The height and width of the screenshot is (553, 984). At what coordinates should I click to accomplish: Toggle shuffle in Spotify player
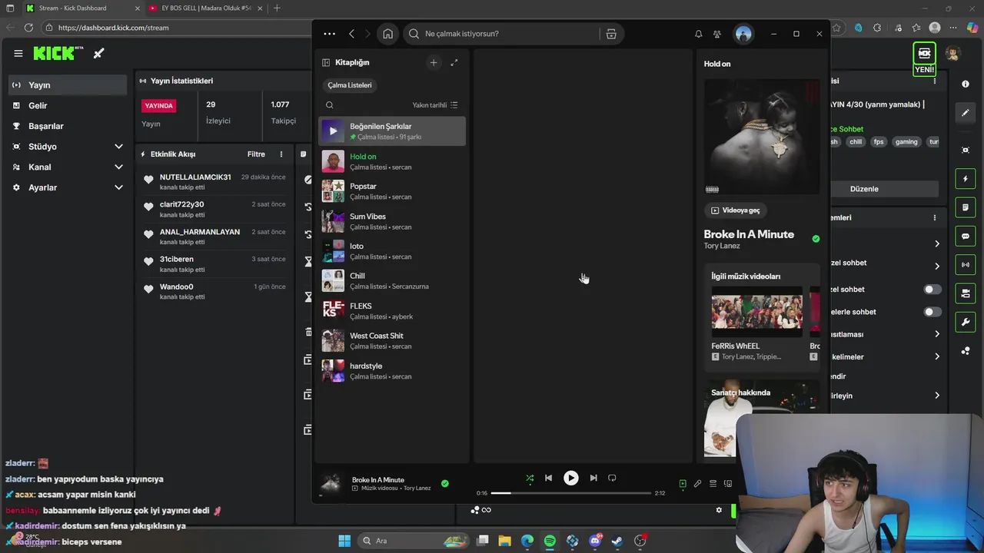[x=530, y=478]
